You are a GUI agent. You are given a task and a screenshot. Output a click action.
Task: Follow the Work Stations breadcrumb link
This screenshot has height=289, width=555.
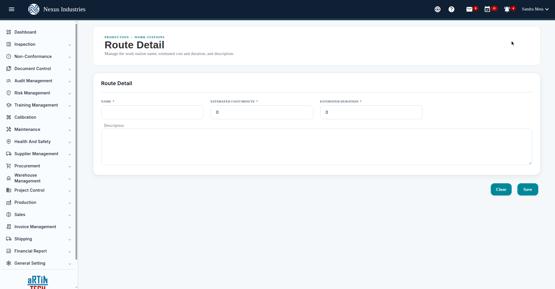(149, 37)
